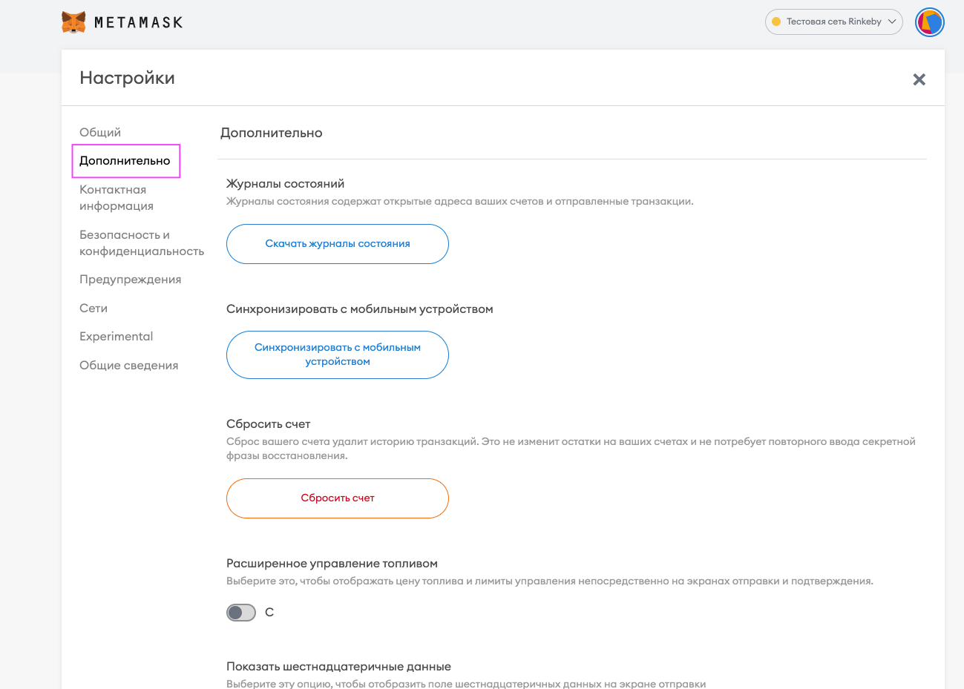Screen dimensions: 964x689
Task: Click the METAMASK wordmark text
Action: [139, 22]
